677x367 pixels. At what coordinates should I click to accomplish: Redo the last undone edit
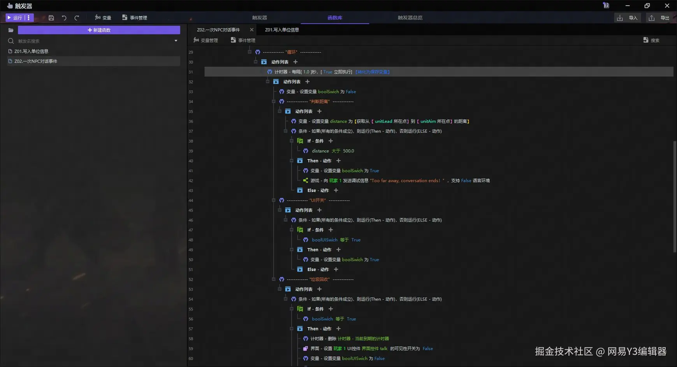coord(77,18)
